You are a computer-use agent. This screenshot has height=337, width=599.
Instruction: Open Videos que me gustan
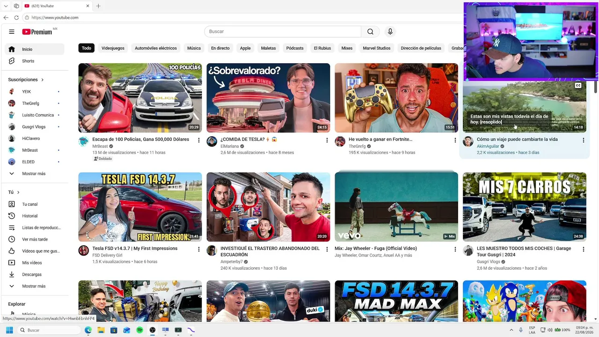[35, 251]
